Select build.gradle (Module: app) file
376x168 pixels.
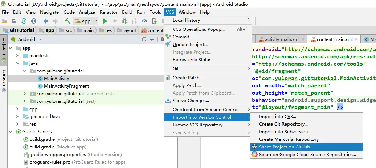point(55,147)
